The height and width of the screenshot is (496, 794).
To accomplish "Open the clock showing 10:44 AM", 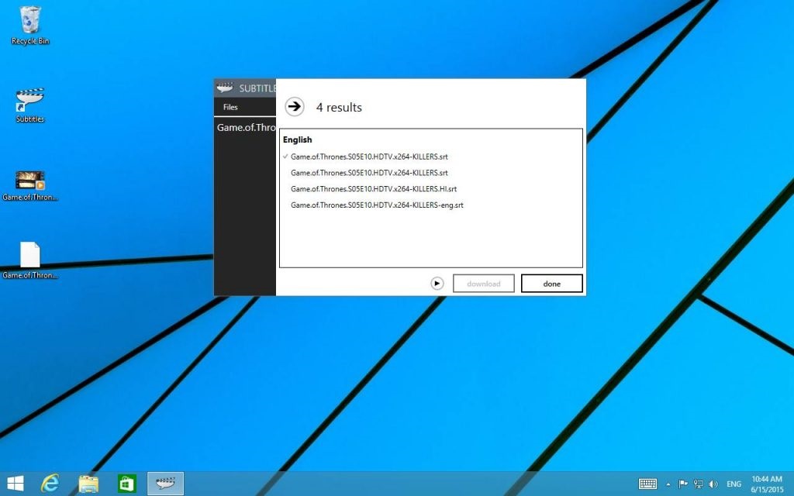I will [x=767, y=484].
